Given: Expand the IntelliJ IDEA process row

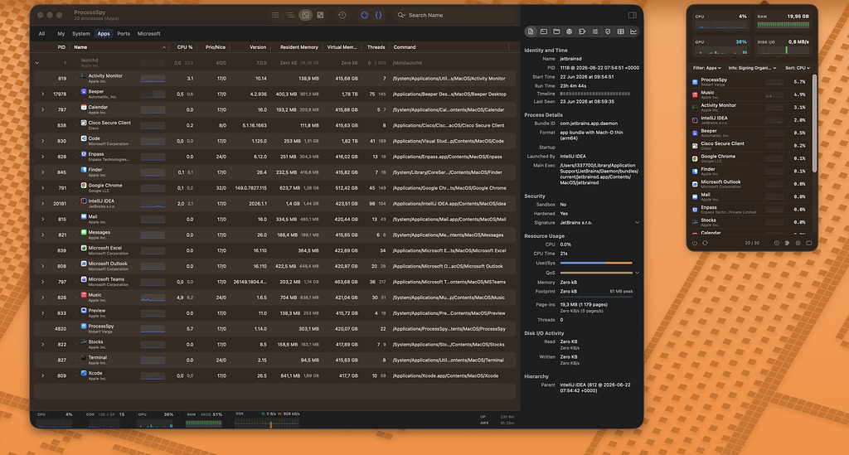Looking at the screenshot, I should 42,203.
